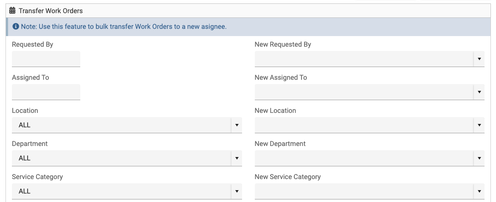Click the arrow of New Location field
Viewport: 496px width, 202px height.
pos(479,125)
